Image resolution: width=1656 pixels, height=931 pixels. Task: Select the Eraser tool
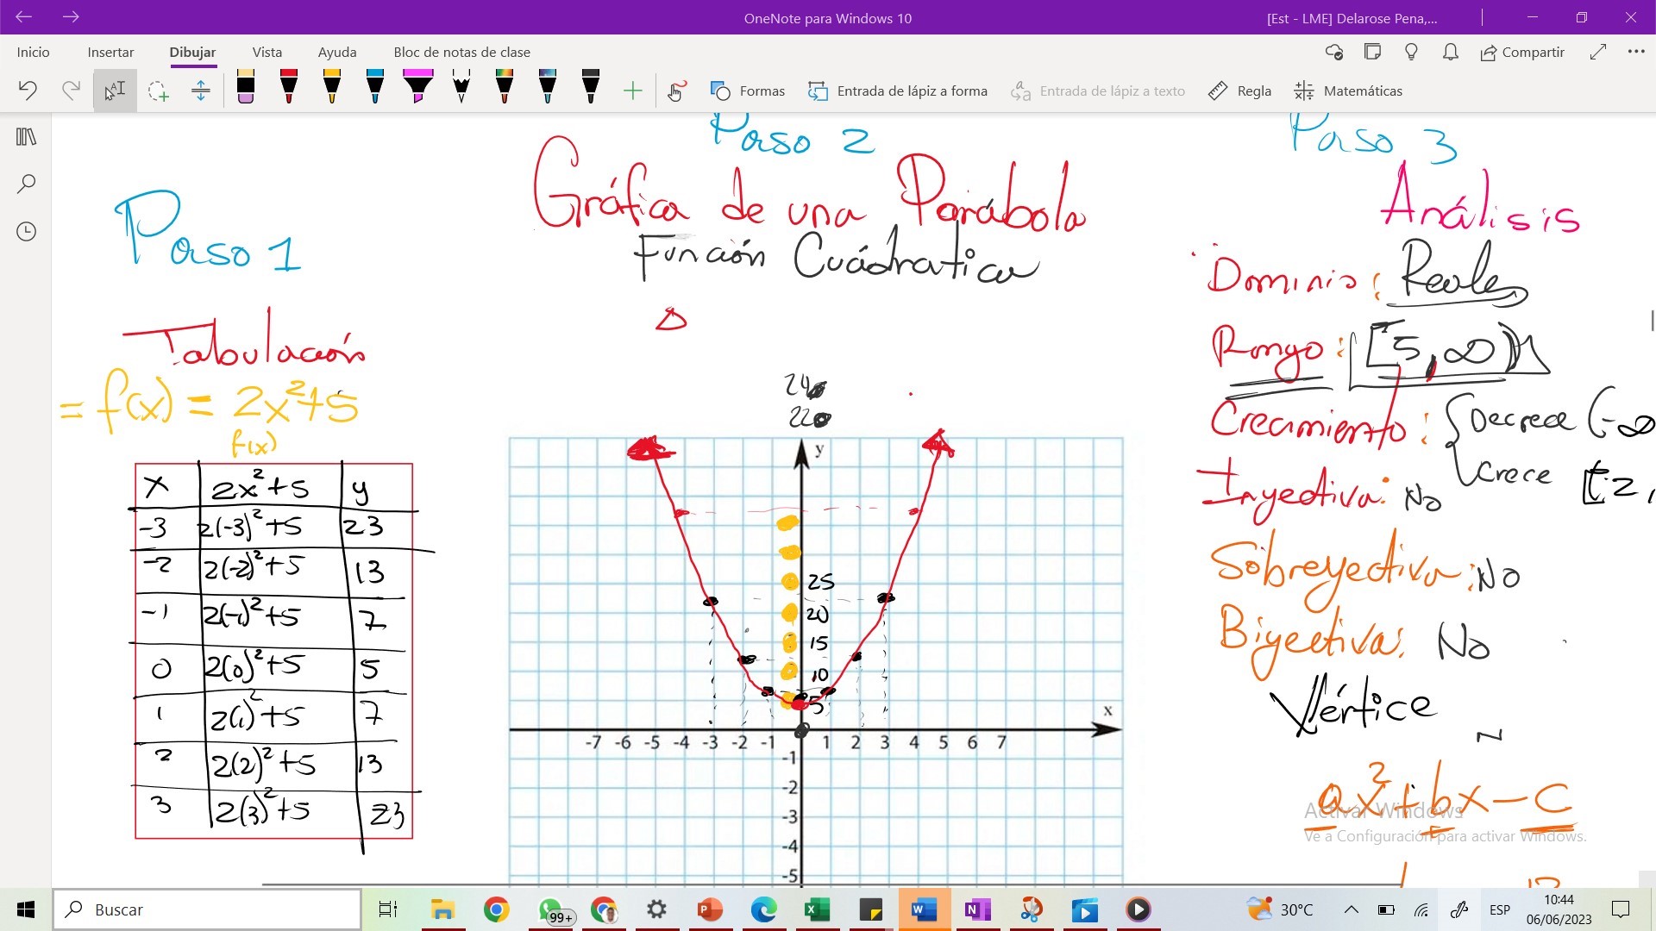pos(245,89)
